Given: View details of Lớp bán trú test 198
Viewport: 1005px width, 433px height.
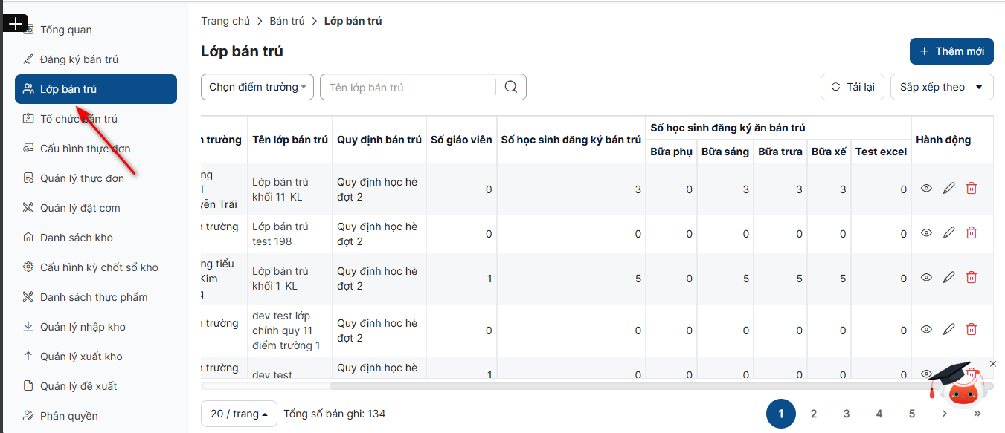Looking at the screenshot, I should click(926, 233).
